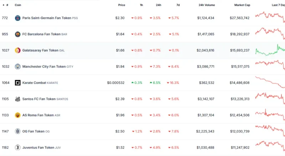The width and height of the screenshot is (285, 156).
Task: Open the Manchester City Fan Token page
Action: pyautogui.click(x=44, y=66)
